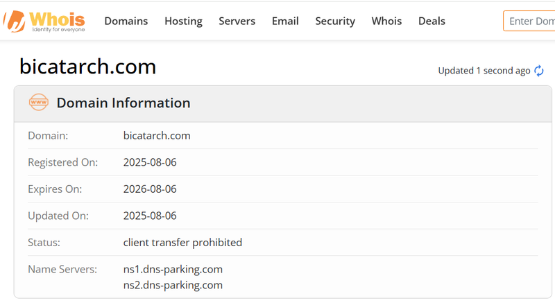555x303 pixels.
Task: Click the 'Updated 1 second ago' text
Action: point(484,71)
